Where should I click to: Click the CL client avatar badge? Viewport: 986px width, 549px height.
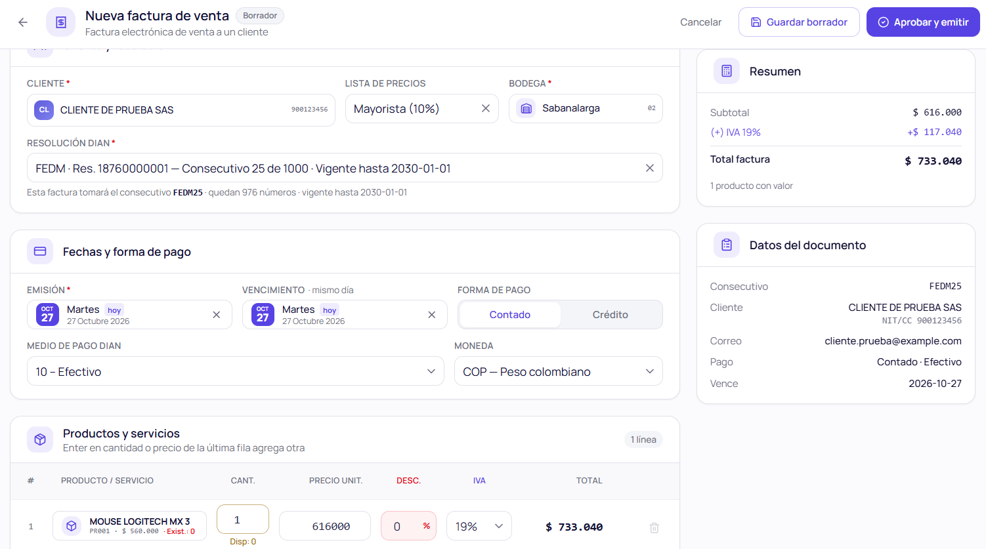[x=44, y=110]
